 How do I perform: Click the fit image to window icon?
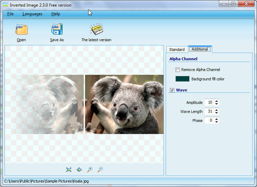pyautogui.click(x=69, y=169)
